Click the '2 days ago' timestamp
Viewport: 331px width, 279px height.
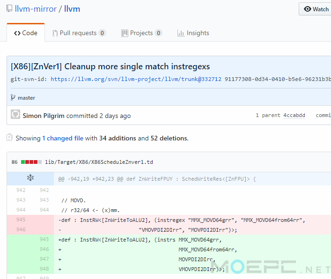pyautogui.click(x=115, y=116)
